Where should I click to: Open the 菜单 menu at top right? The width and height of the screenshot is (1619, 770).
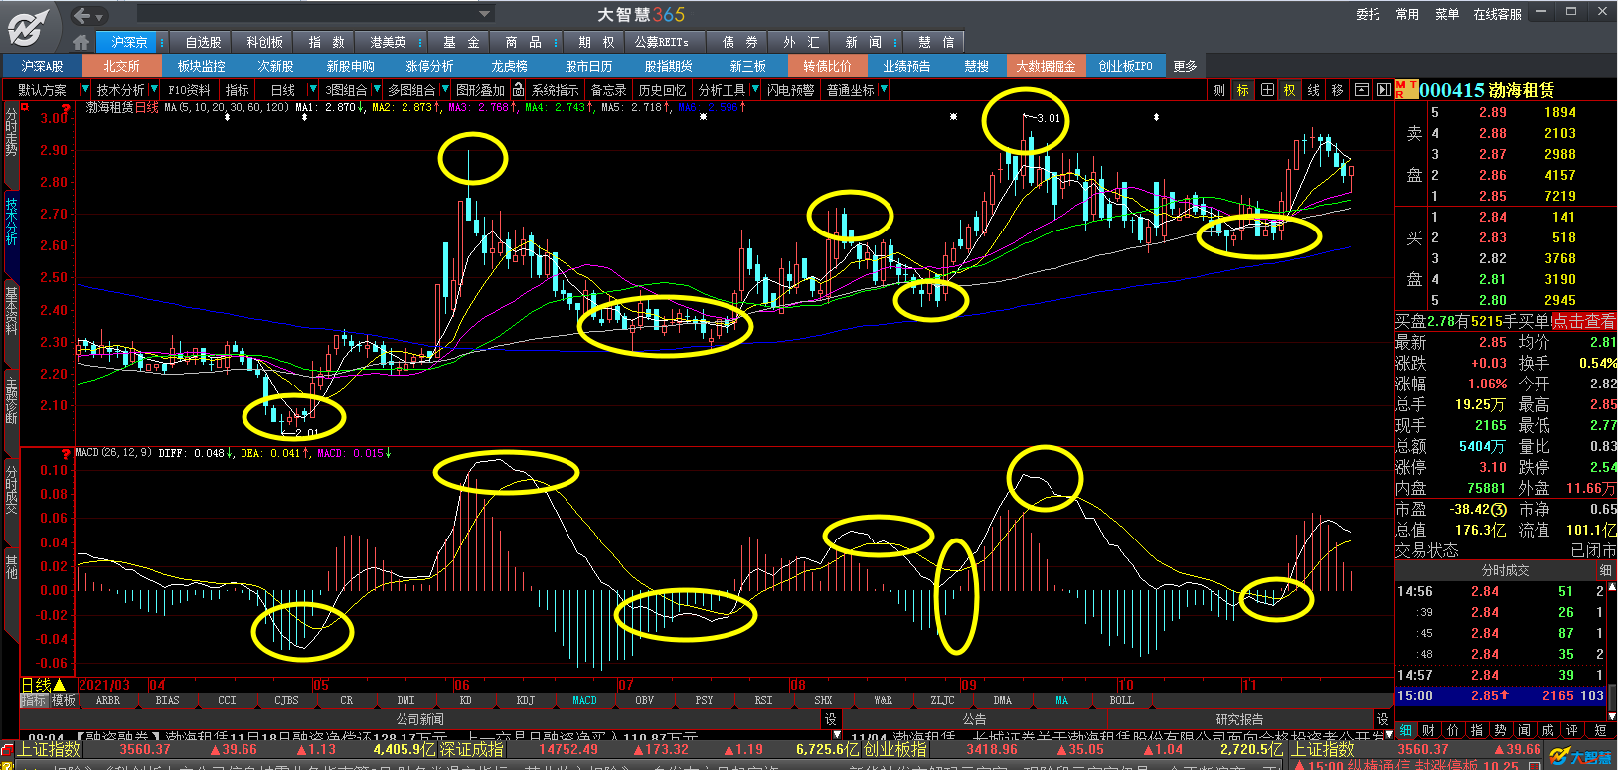coord(1447,14)
